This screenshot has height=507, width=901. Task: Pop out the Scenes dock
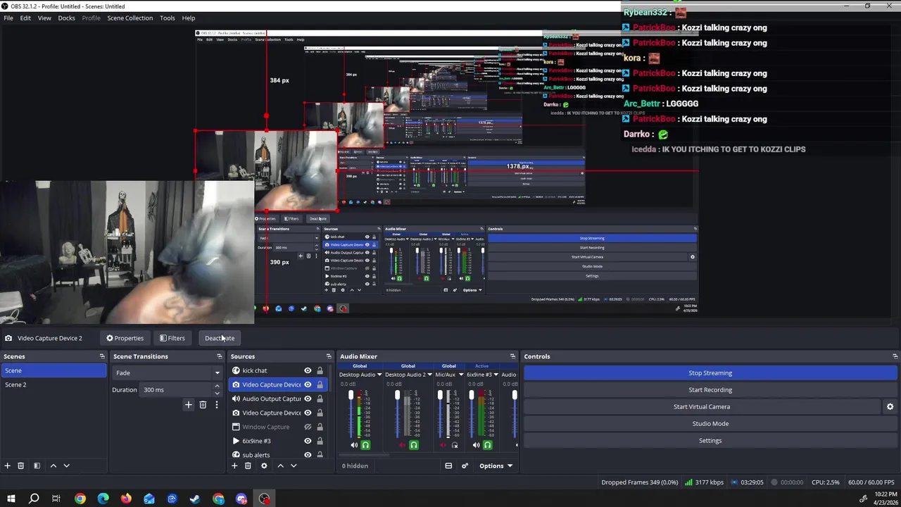[x=102, y=356]
